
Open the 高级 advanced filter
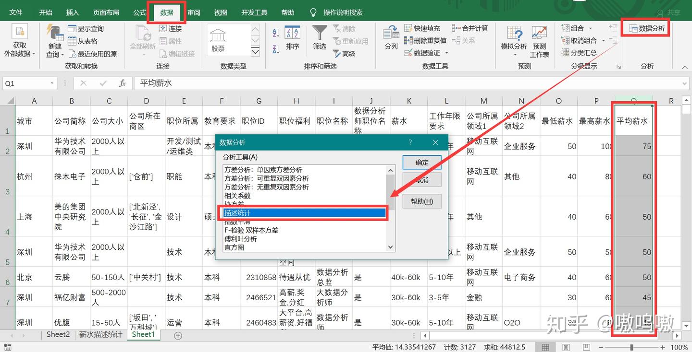(x=346, y=53)
